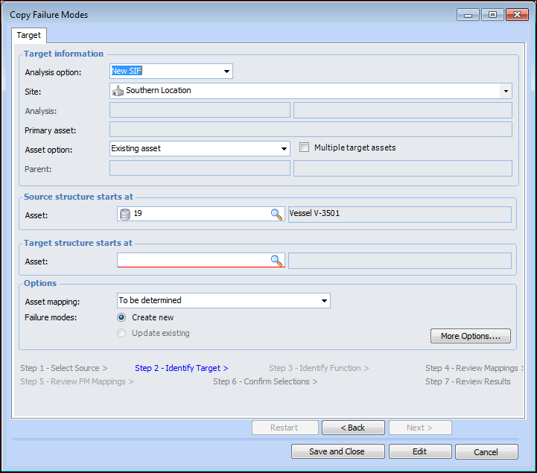Viewport: 537px width, 473px height.
Task: Click the magnifier icon in source Asset field
Action: (x=276, y=215)
